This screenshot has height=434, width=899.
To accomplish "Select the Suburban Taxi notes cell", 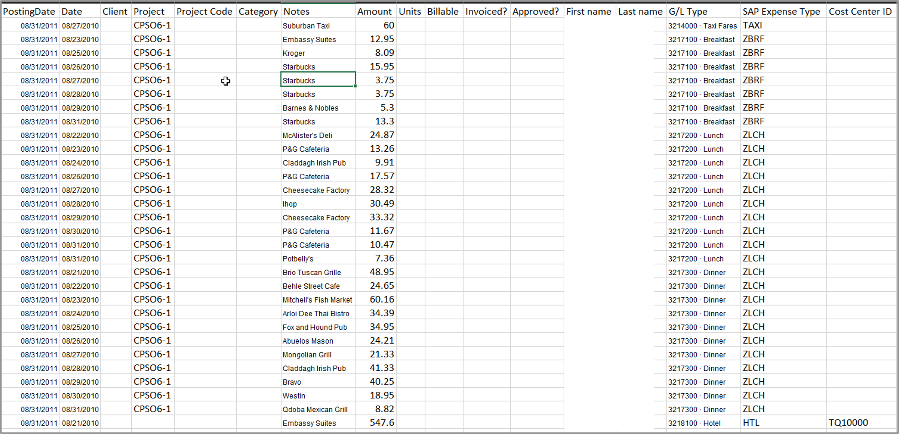I will click(x=318, y=25).
